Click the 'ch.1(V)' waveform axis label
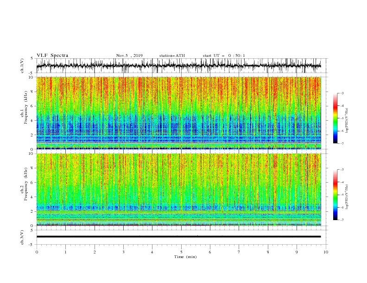 22,66
